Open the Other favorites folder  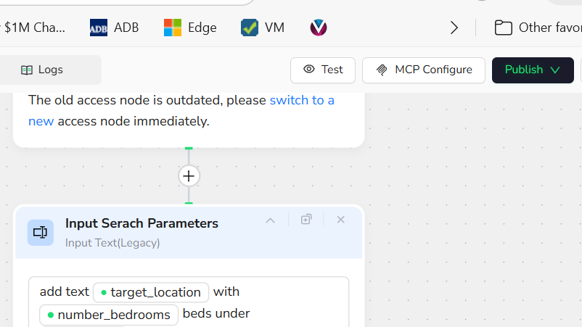537,28
